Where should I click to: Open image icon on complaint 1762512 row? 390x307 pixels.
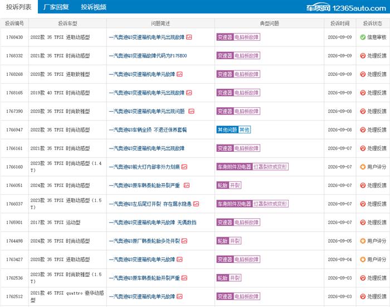[179, 296]
